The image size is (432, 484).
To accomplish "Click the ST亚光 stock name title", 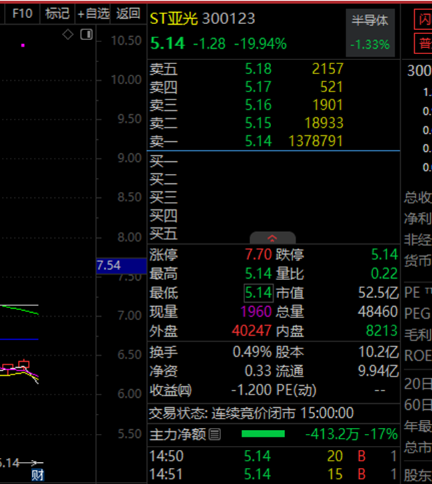I will coord(174,19).
